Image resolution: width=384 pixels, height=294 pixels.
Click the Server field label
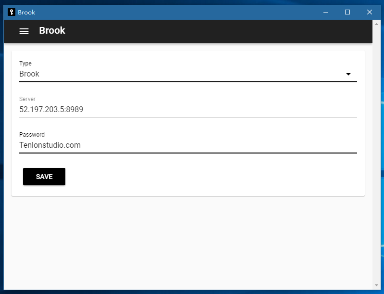[x=27, y=99]
